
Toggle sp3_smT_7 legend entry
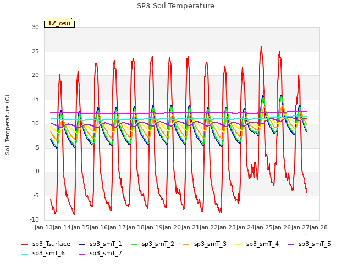100,254
